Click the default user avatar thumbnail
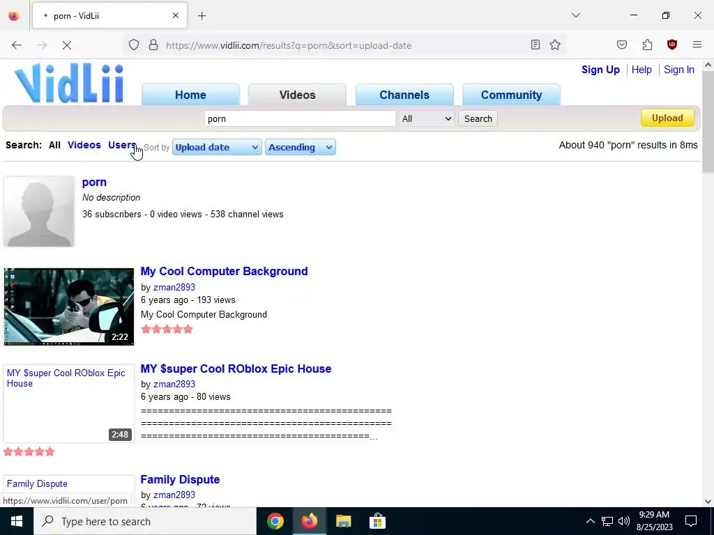Screen dimensions: 714x535 [39, 212]
